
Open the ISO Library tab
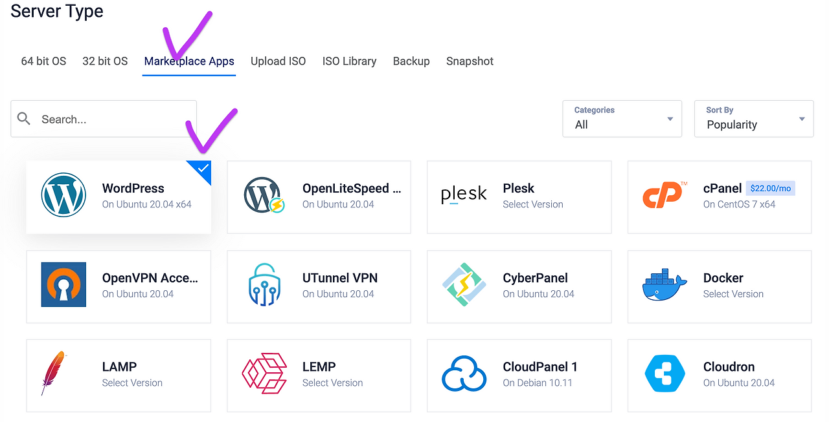click(349, 61)
